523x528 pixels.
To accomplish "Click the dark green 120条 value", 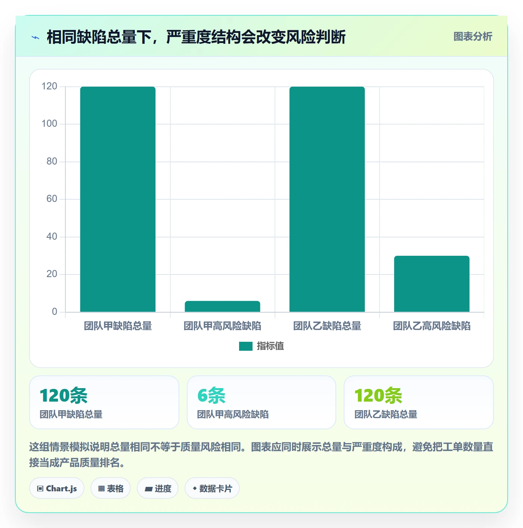I will pyautogui.click(x=64, y=396).
